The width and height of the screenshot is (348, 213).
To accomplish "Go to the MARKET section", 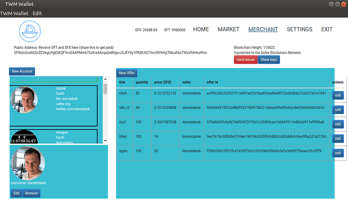I will 228,29.
